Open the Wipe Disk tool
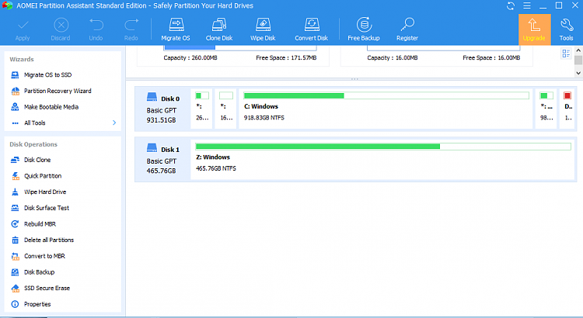This screenshot has width=583, height=318. pos(263,29)
